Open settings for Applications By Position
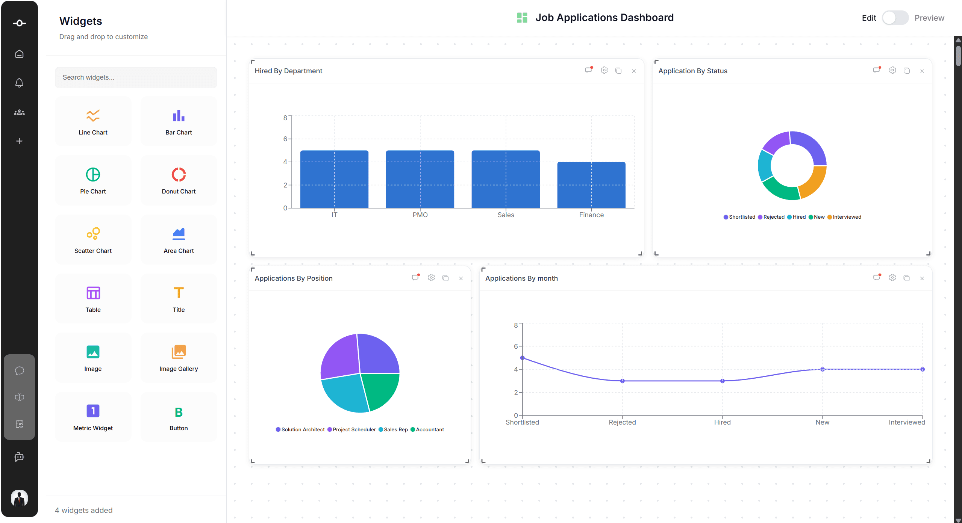This screenshot has width=962, height=523. pos(431,278)
